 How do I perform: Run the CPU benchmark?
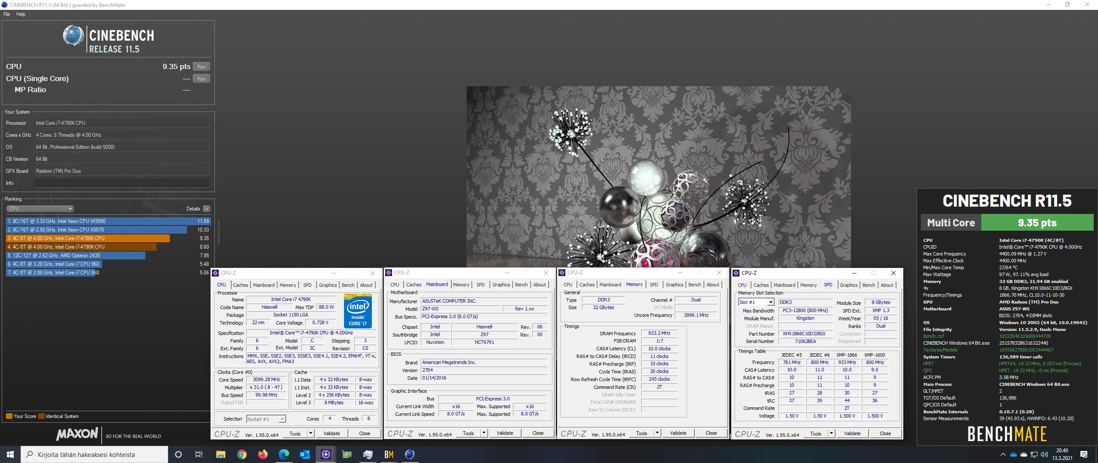202,66
